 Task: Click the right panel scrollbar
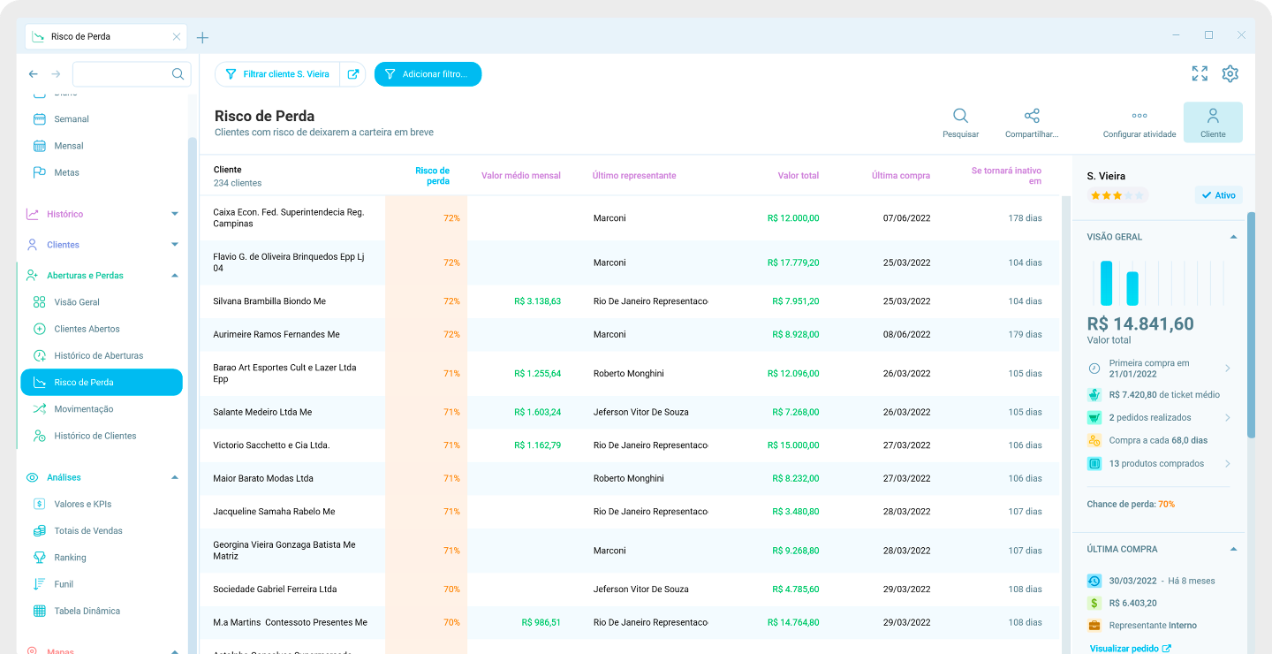coord(1251,324)
